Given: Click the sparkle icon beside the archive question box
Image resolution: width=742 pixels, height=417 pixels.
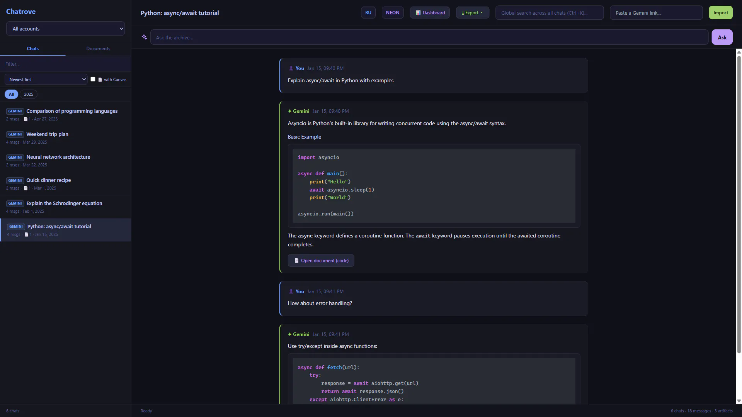Looking at the screenshot, I should pos(144,37).
